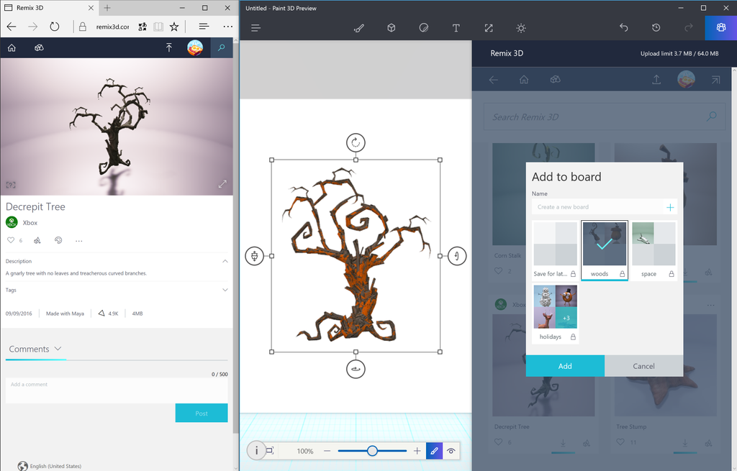
Task: Expand the Tags section
Action: pos(225,291)
